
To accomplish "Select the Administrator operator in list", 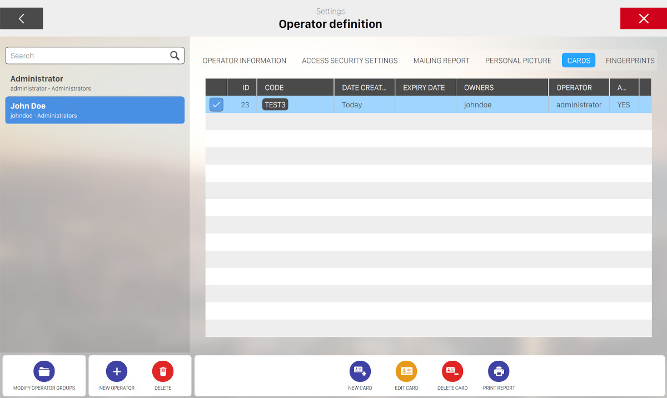I will click(x=94, y=83).
